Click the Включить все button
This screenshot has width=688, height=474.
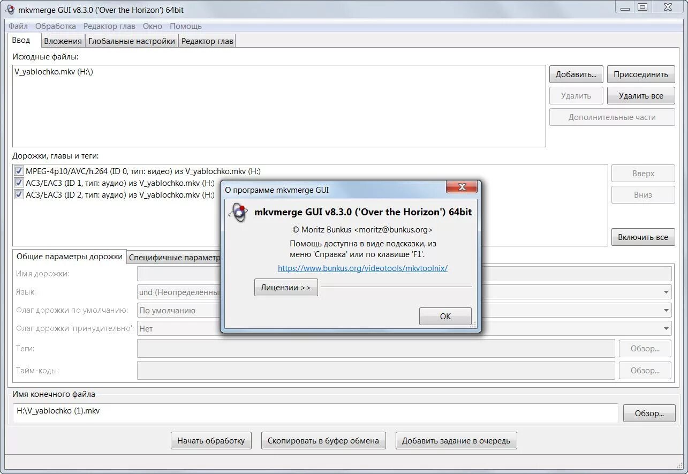click(x=643, y=237)
